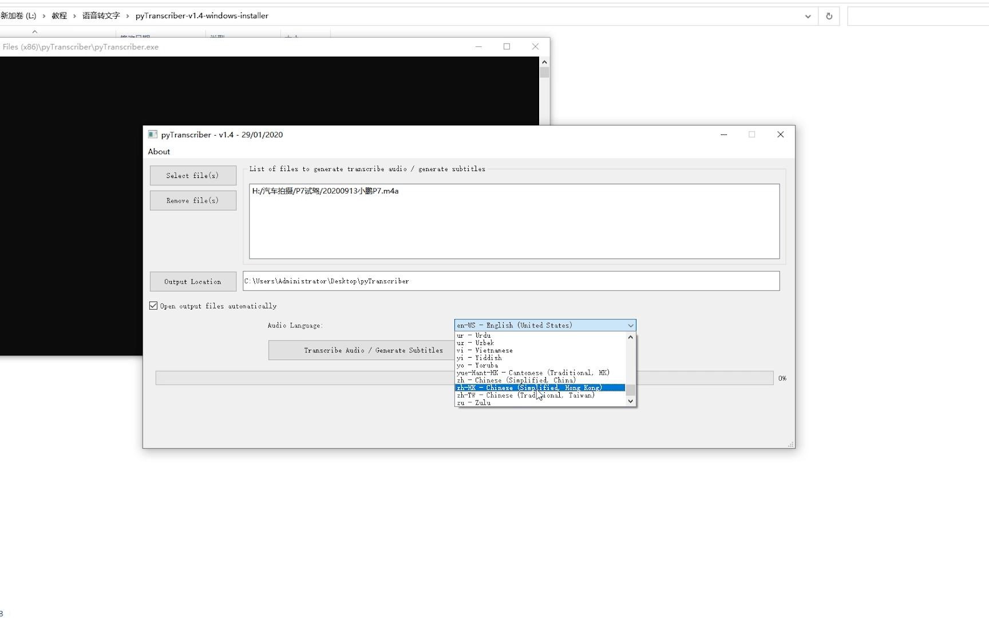Go to 新加卷 (L:) in breadcrumb
The image size is (989, 618).
click(x=18, y=16)
